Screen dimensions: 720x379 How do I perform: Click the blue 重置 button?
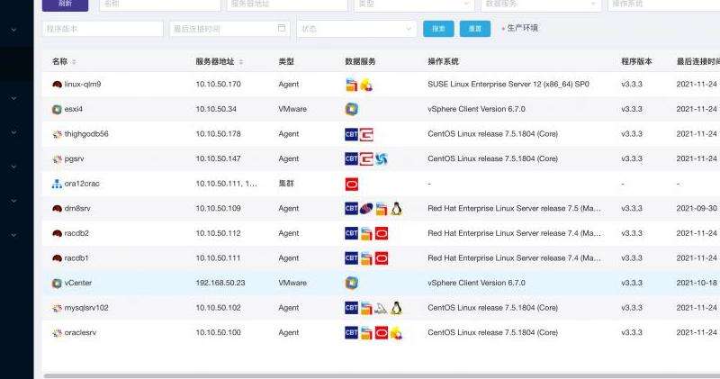click(x=475, y=29)
